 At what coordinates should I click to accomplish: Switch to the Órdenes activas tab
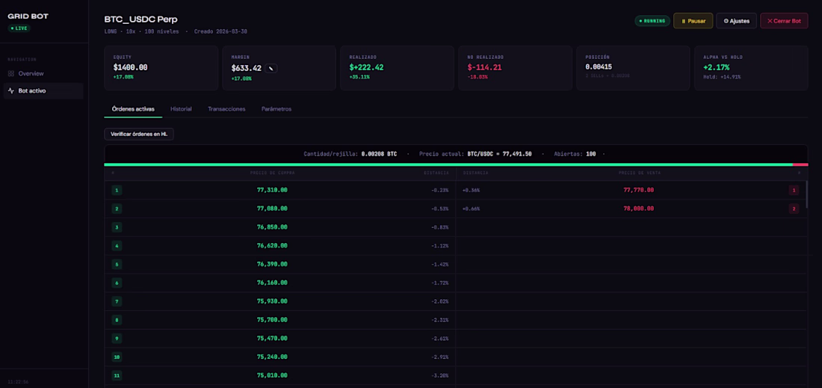(x=133, y=109)
